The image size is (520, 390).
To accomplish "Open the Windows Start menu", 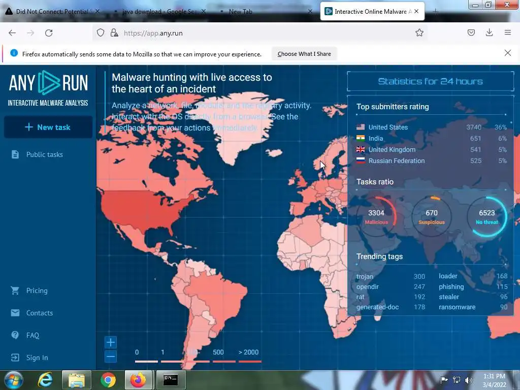I will tap(13, 380).
